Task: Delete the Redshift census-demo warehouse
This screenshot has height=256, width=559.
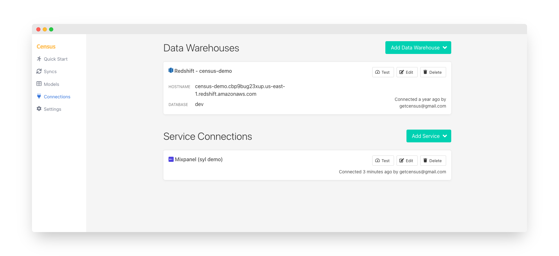Action: coord(433,72)
